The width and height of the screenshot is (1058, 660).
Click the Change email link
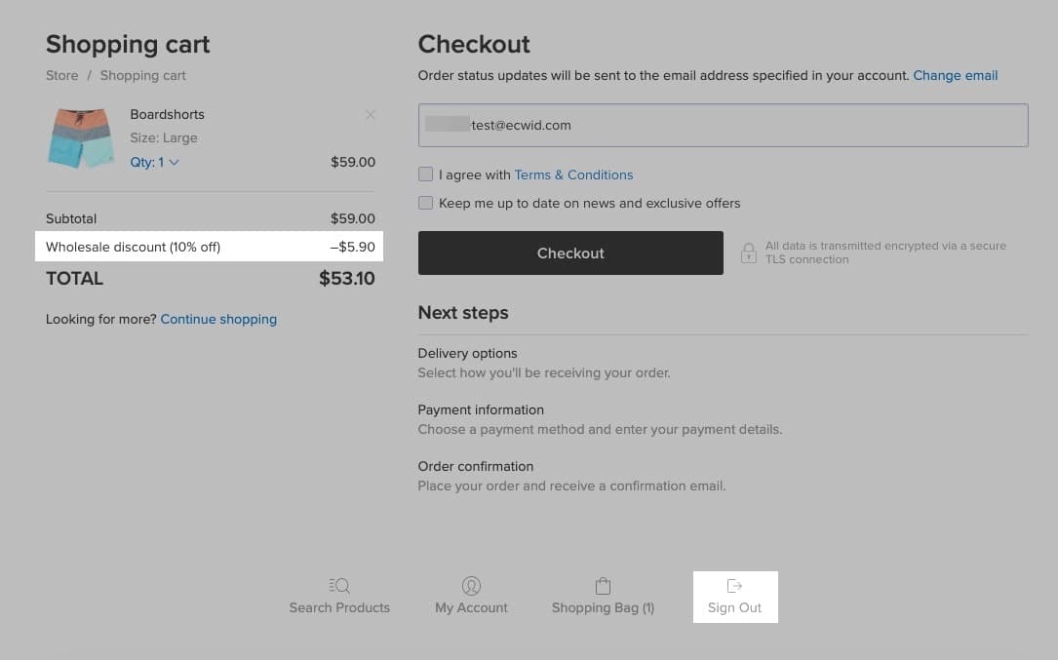click(955, 75)
